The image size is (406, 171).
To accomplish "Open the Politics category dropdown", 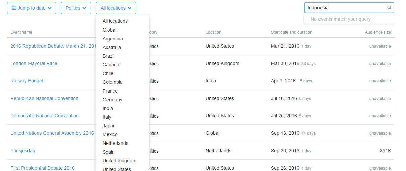I will pos(76,8).
